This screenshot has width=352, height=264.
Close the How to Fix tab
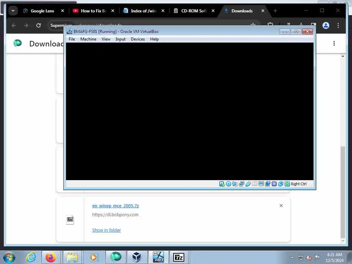coord(113,11)
